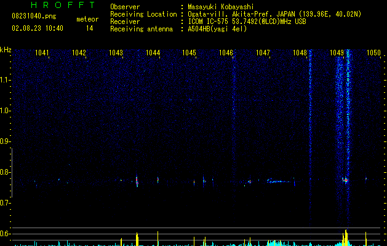Click the 1047 time axis marker
Screen dimensions: 387x246
[x=263, y=53]
